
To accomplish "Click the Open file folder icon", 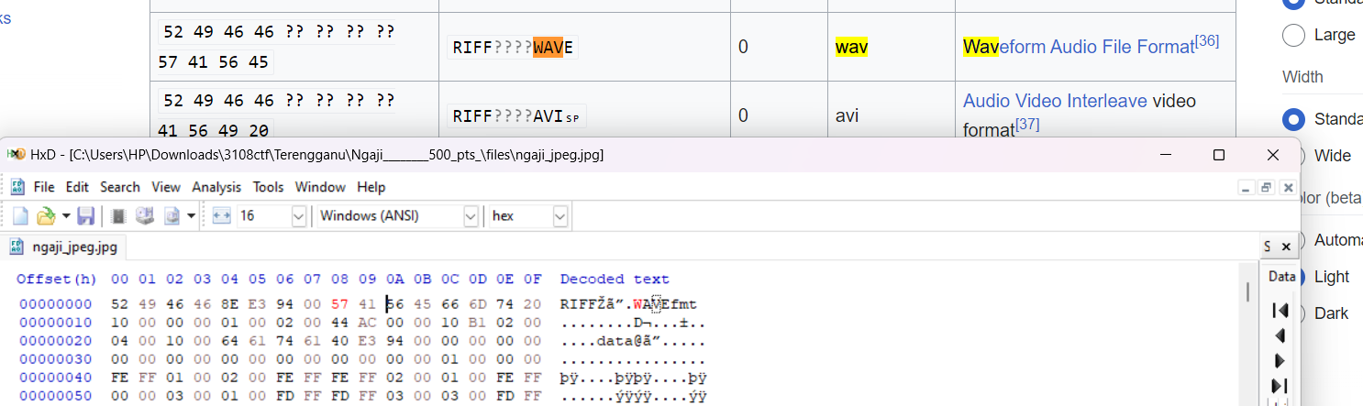I will point(45,216).
